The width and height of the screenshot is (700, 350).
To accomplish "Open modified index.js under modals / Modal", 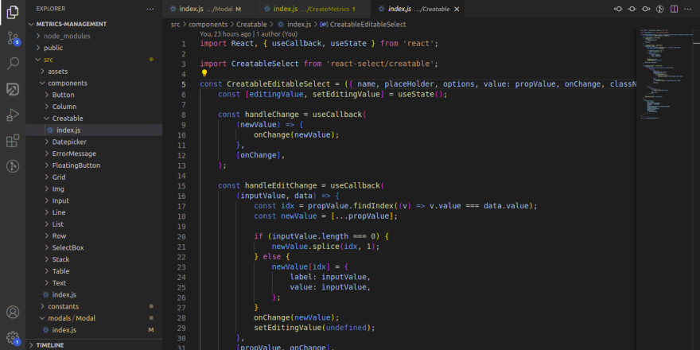I will tap(95, 330).
